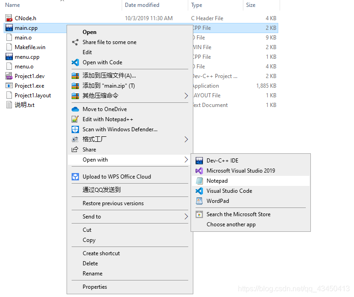Click the 10/3/2019 11:30 AM date

(x=149, y=18)
